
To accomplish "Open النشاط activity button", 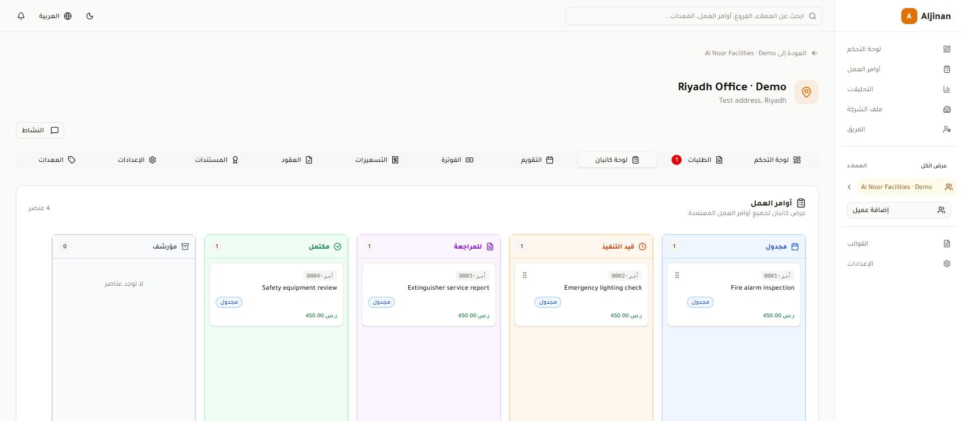I will (x=40, y=130).
